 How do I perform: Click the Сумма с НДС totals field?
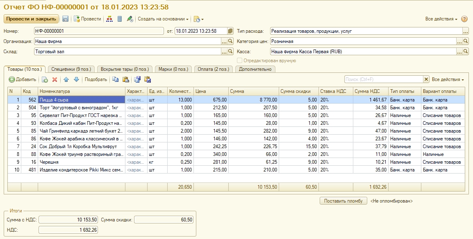68,220
